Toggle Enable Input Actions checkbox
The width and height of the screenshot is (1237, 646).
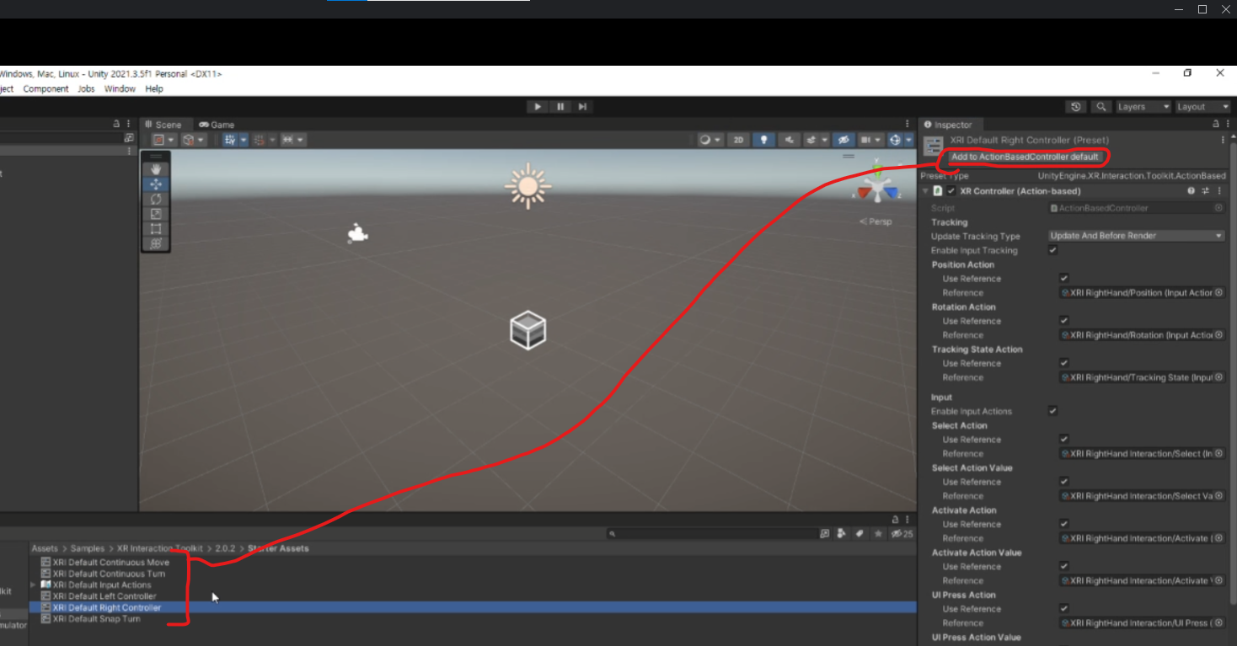coord(1052,411)
